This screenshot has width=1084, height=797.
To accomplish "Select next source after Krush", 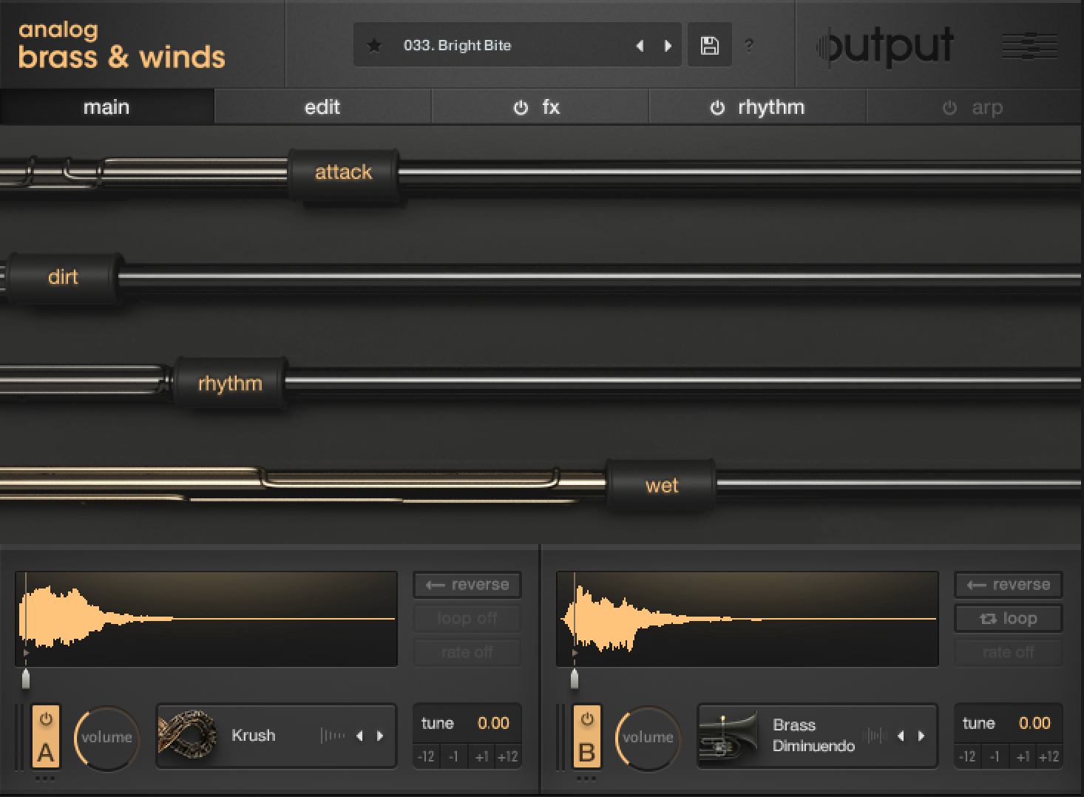I will pos(381,736).
